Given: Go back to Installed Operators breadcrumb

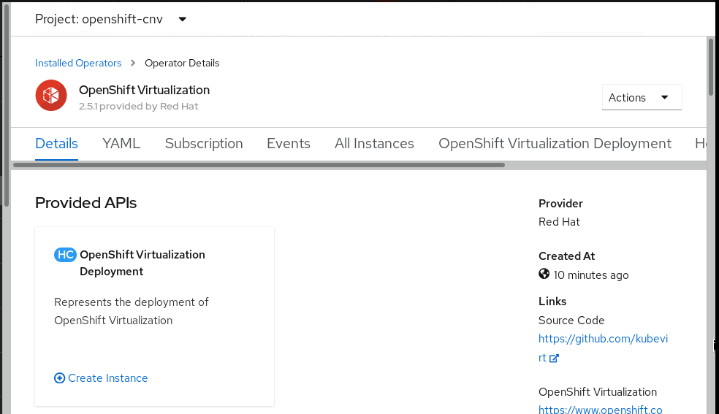Looking at the screenshot, I should (78, 63).
